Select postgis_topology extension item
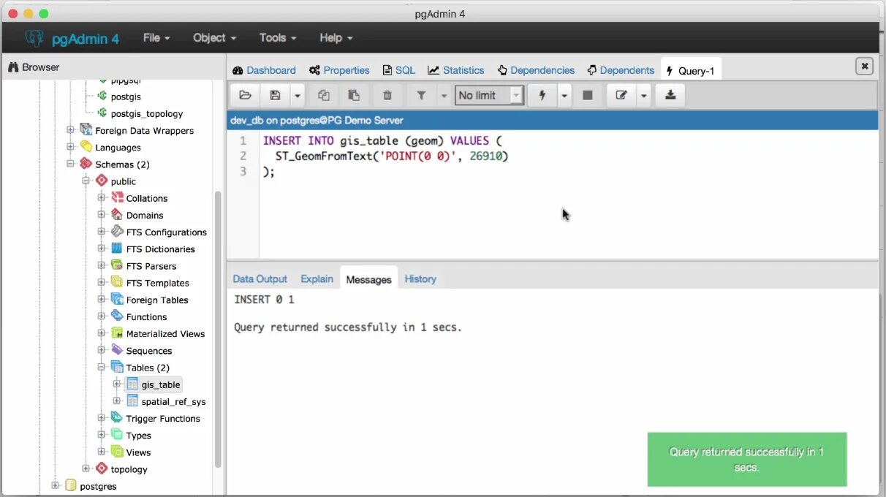 tap(147, 113)
